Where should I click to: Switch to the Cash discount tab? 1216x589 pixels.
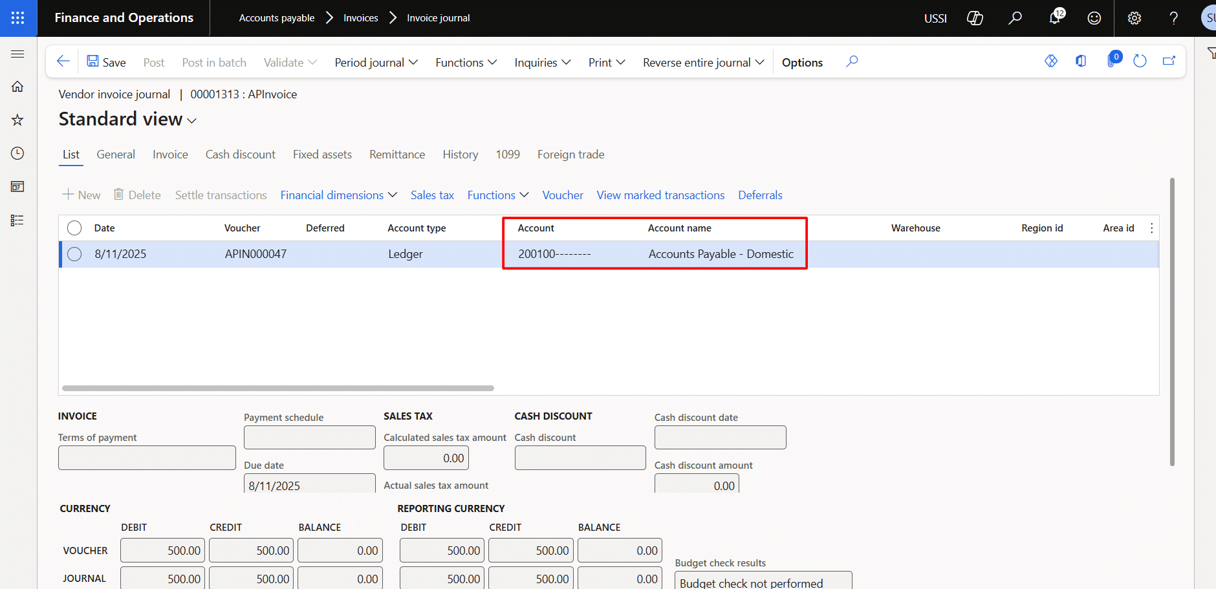click(240, 155)
